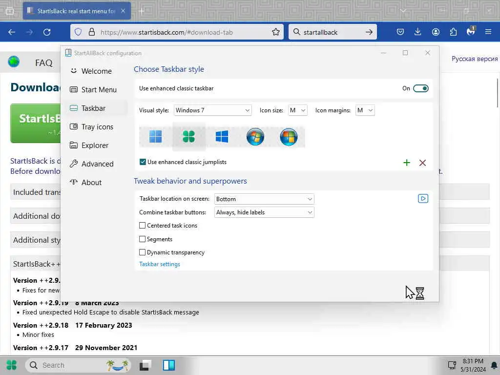The width and height of the screenshot is (500, 375).
Task: Open a new browser tab
Action: click(142, 11)
